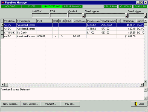This screenshot has width=148, height=112.
Task: Click the RPstd column header
Action: click(62, 21)
